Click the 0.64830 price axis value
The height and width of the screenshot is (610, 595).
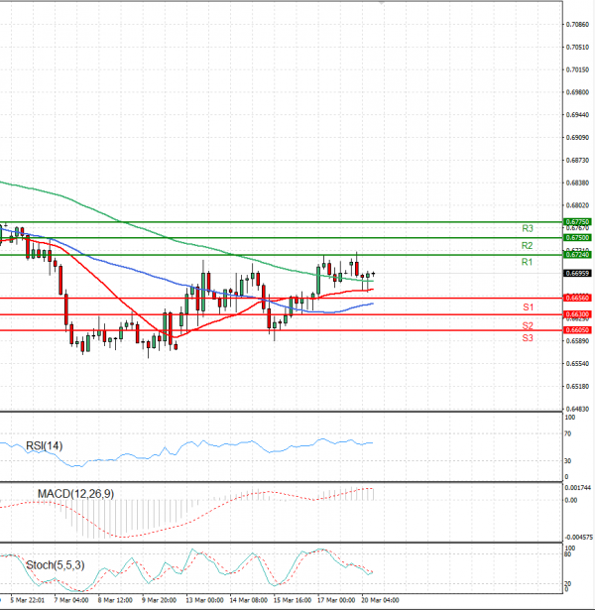pos(577,409)
